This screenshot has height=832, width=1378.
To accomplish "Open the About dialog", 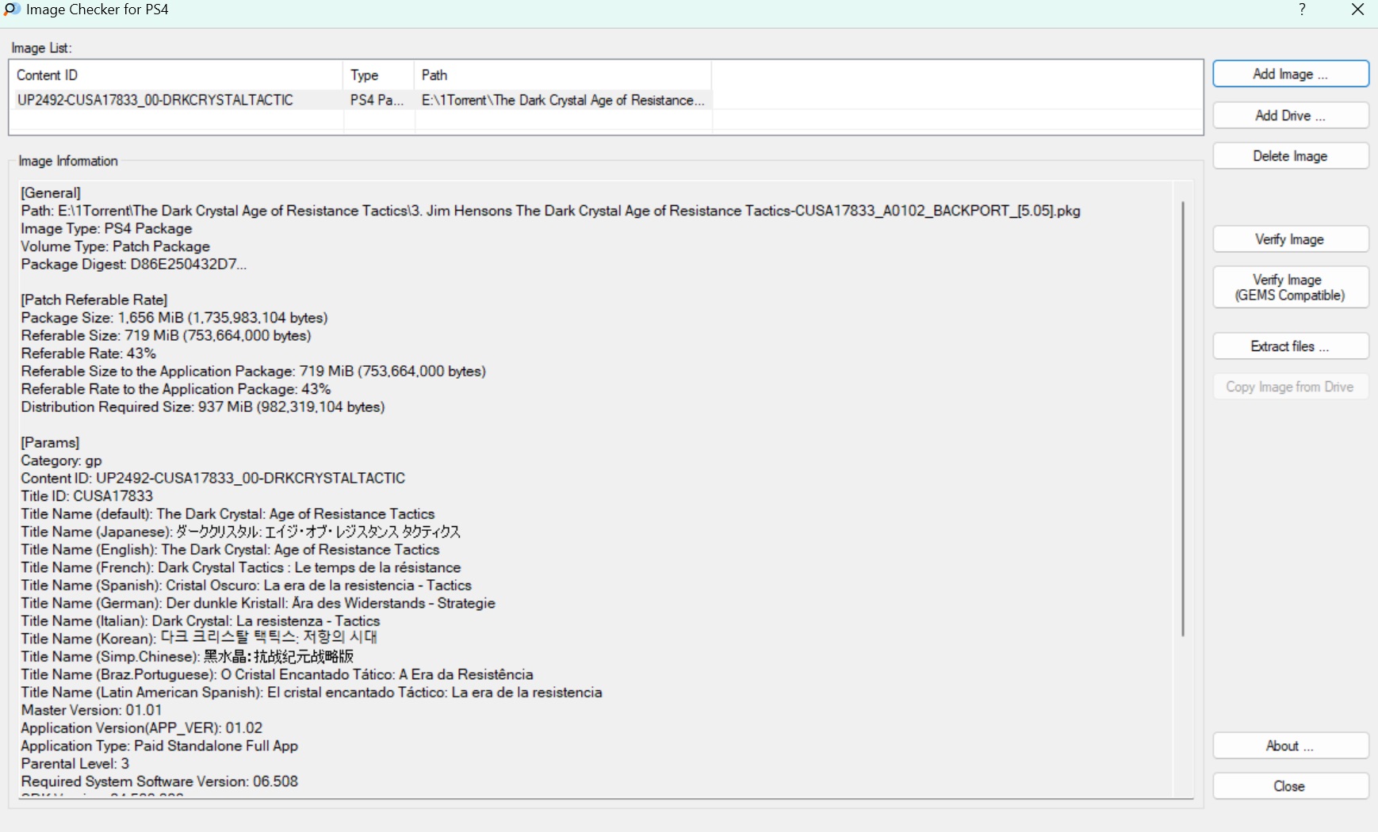I will pos(1290,746).
